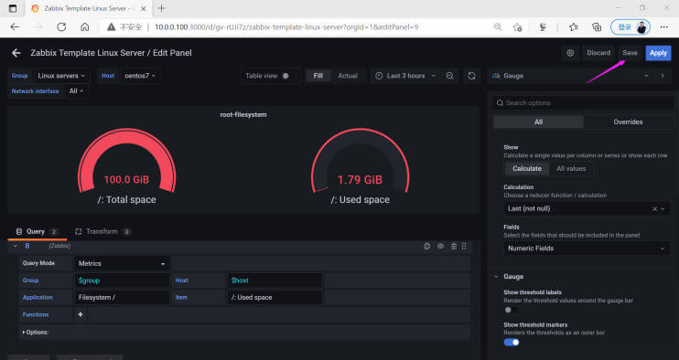Image resolution: width=679 pixels, height=360 pixels.
Task: Click the $host field
Action: tap(275, 281)
